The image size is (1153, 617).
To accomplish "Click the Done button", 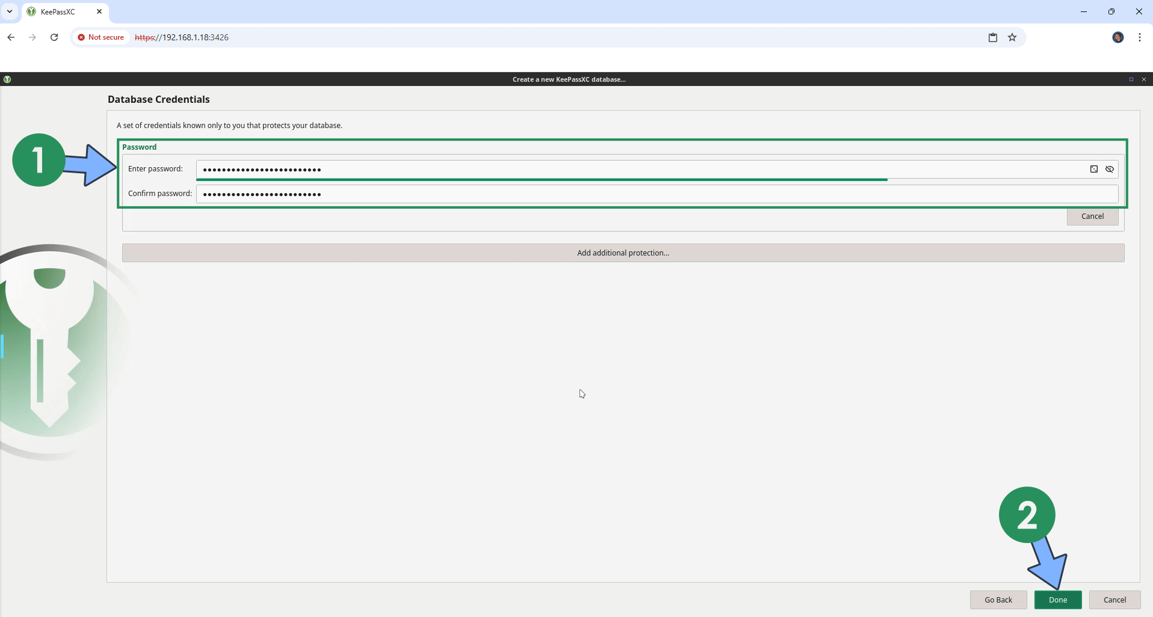I will tap(1057, 600).
